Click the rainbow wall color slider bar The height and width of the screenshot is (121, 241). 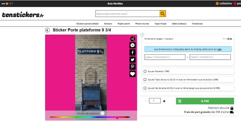[91, 117]
